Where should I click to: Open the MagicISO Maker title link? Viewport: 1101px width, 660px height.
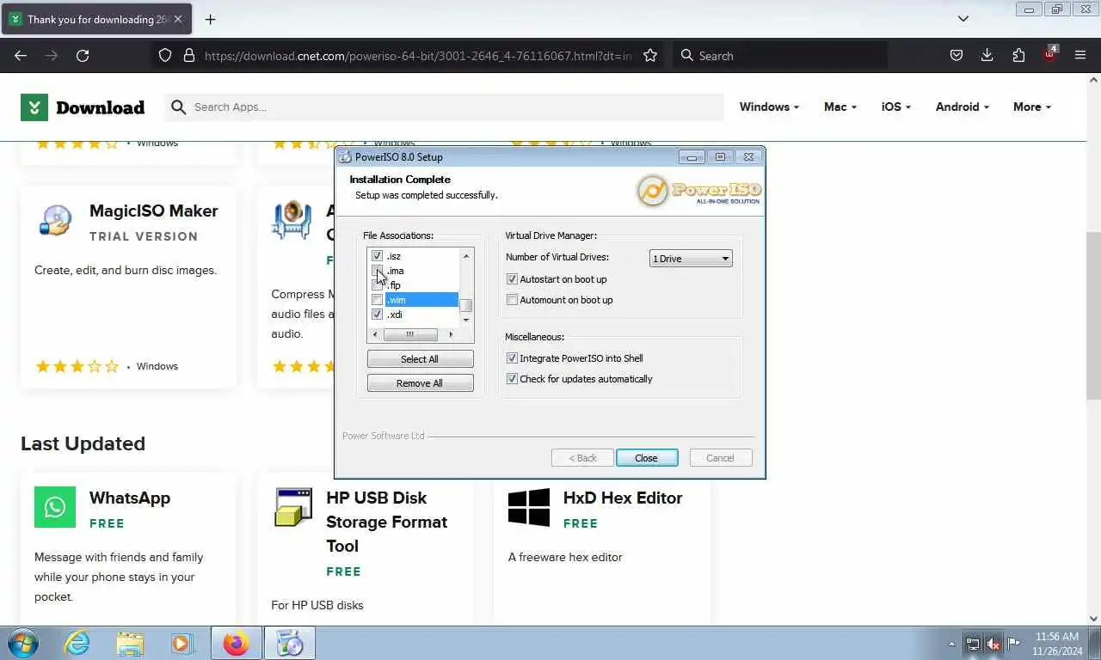[x=153, y=211]
